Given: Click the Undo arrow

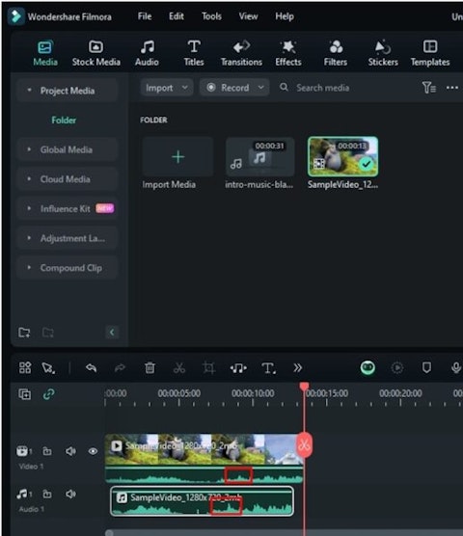Looking at the screenshot, I should [91, 368].
